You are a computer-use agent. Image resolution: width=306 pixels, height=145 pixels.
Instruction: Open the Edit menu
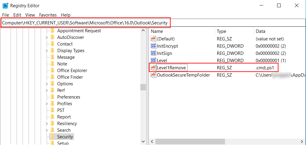pos(17,15)
